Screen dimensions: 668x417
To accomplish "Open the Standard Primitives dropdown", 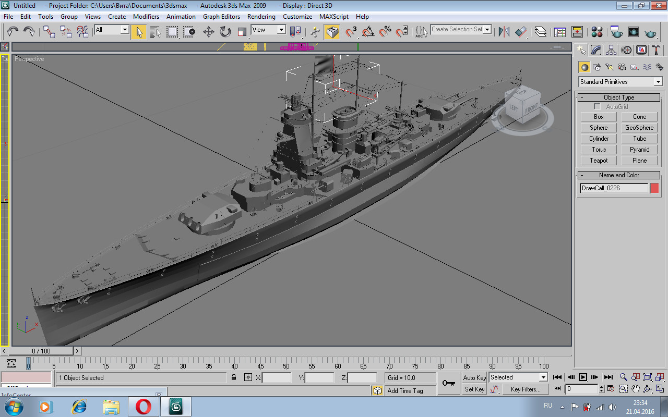I will (x=658, y=82).
